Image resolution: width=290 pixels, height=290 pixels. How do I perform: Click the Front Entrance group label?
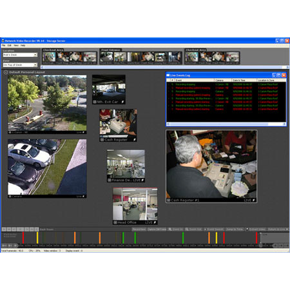pos(111,50)
